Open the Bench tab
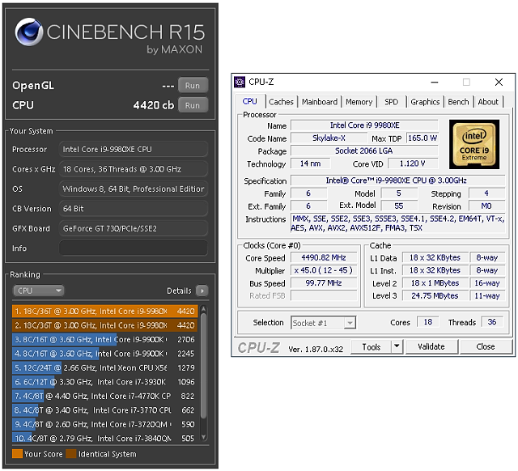 coord(459,102)
